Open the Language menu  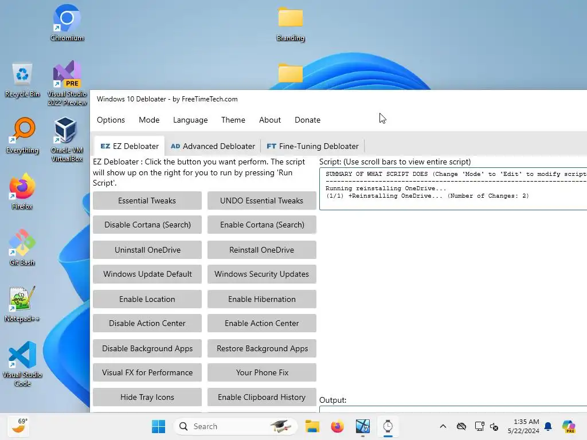pyautogui.click(x=190, y=120)
